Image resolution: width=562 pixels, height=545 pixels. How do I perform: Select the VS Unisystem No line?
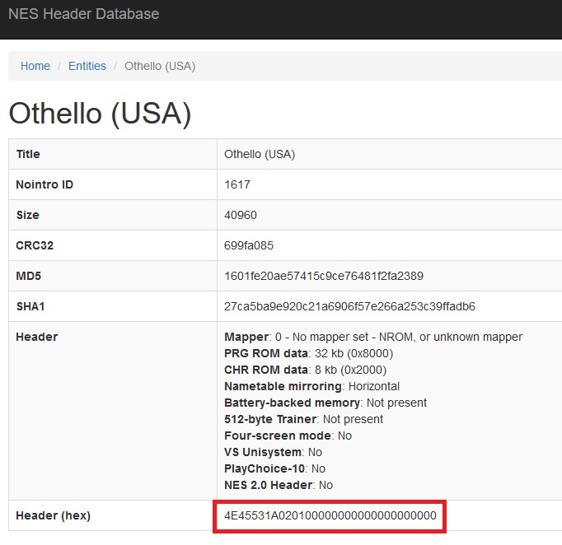(273, 452)
